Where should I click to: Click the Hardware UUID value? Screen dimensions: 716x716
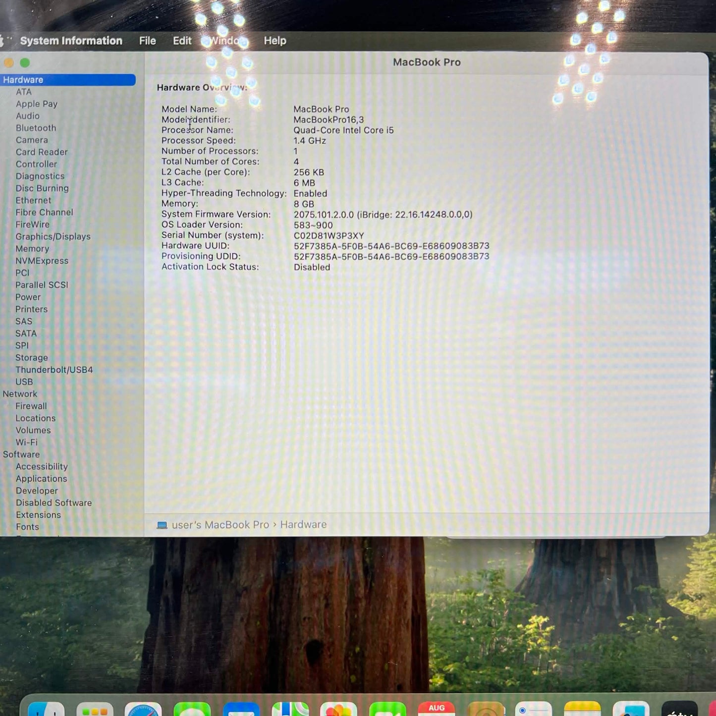coord(391,246)
